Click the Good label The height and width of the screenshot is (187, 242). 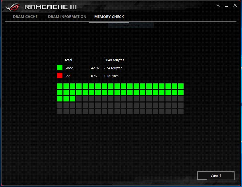(x=69, y=68)
